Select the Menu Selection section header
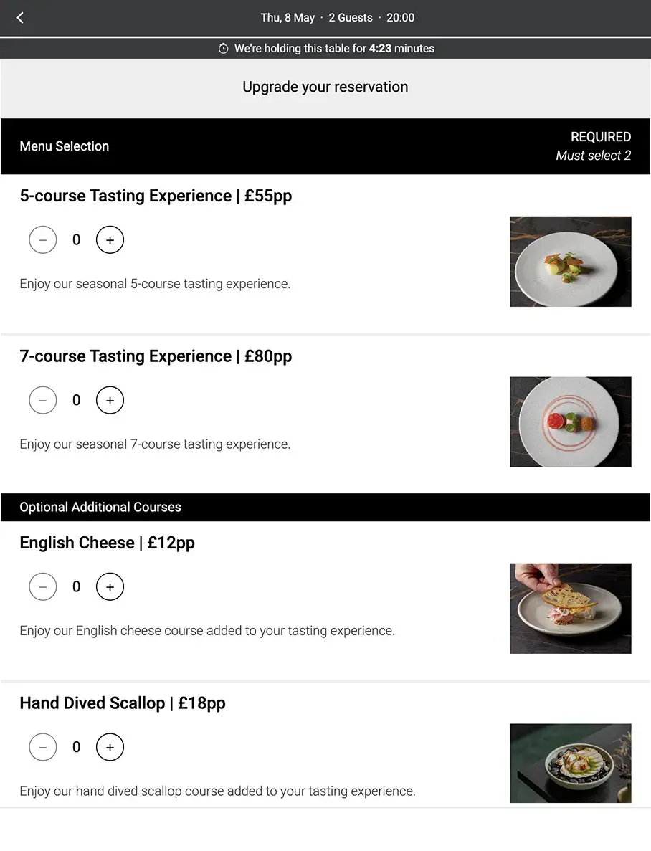Screen dimensions: 651x851 (325, 146)
